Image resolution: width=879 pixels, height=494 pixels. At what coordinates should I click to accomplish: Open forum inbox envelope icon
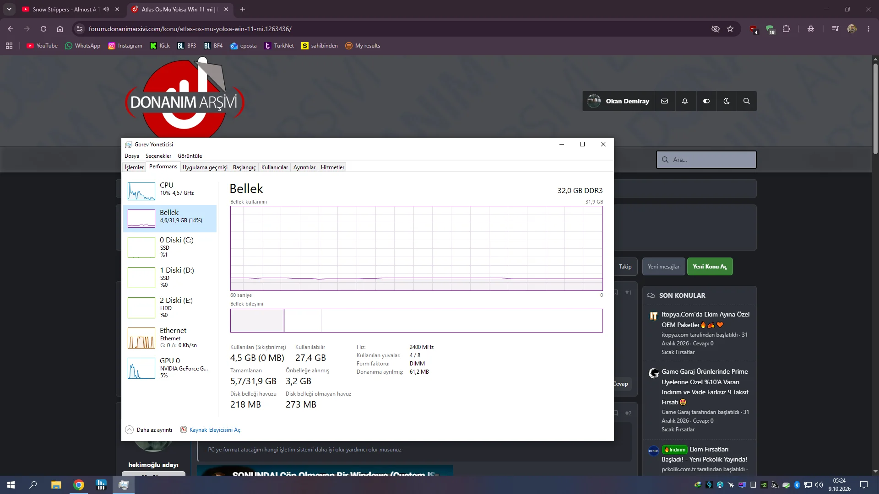(x=664, y=101)
